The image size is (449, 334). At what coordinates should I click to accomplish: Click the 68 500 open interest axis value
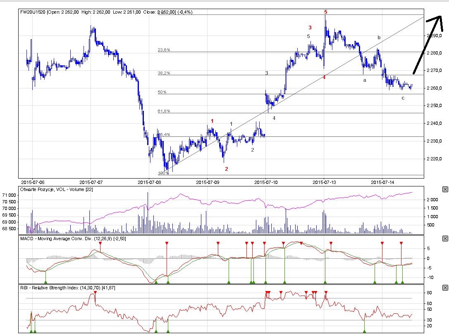coord(9,229)
